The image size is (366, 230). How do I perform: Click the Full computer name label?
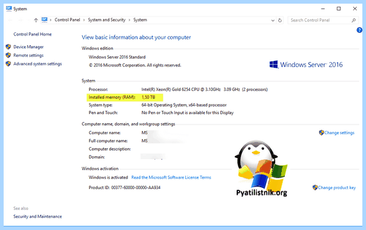pyautogui.click(x=108, y=141)
